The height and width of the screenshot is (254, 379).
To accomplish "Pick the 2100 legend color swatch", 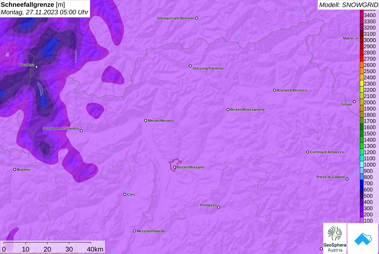I will pos(362,96).
